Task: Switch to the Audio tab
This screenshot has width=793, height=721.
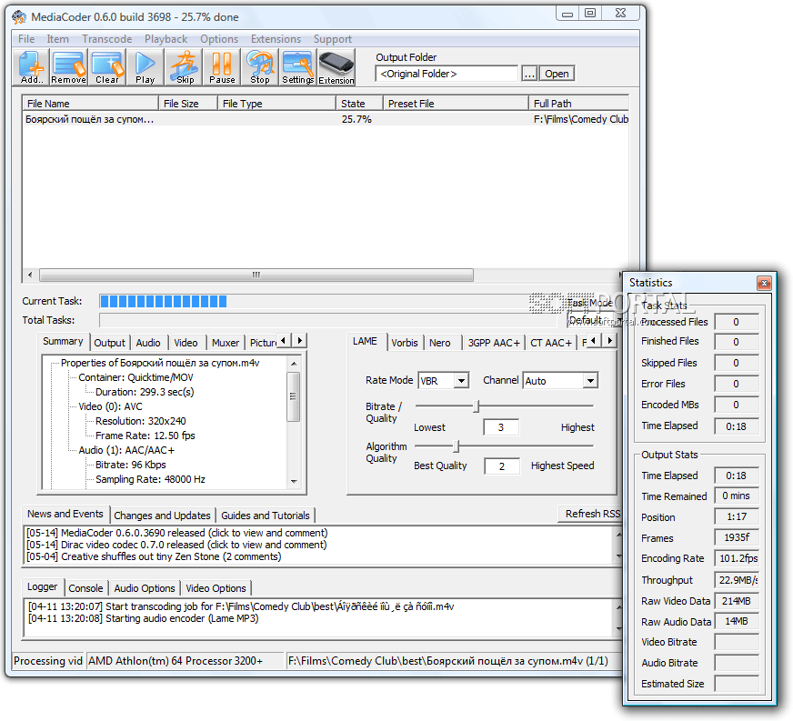Action: (x=148, y=343)
